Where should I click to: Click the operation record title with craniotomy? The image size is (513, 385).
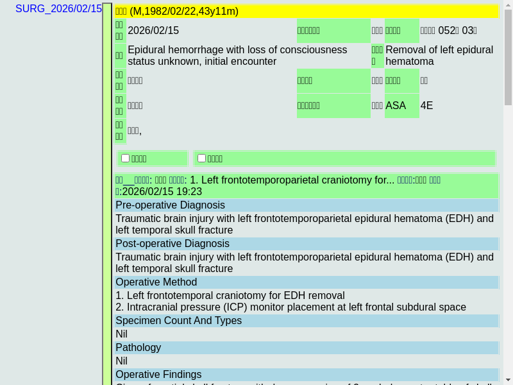pyautogui.click(x=292, y=180)
